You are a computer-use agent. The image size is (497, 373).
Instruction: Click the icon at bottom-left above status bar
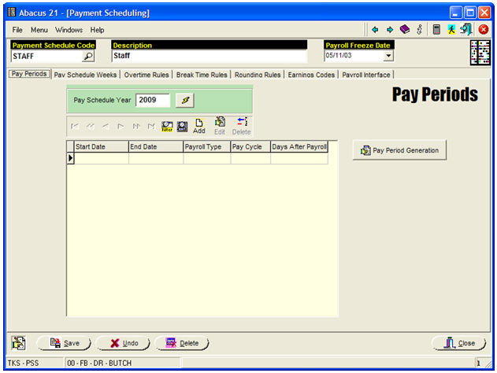click(x=19, y=342)
